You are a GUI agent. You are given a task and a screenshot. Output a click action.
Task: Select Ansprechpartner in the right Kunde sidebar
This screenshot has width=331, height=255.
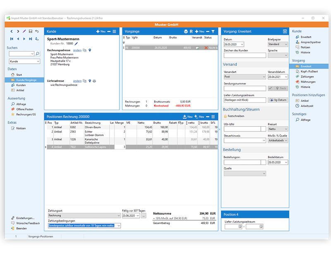point(310,42)
